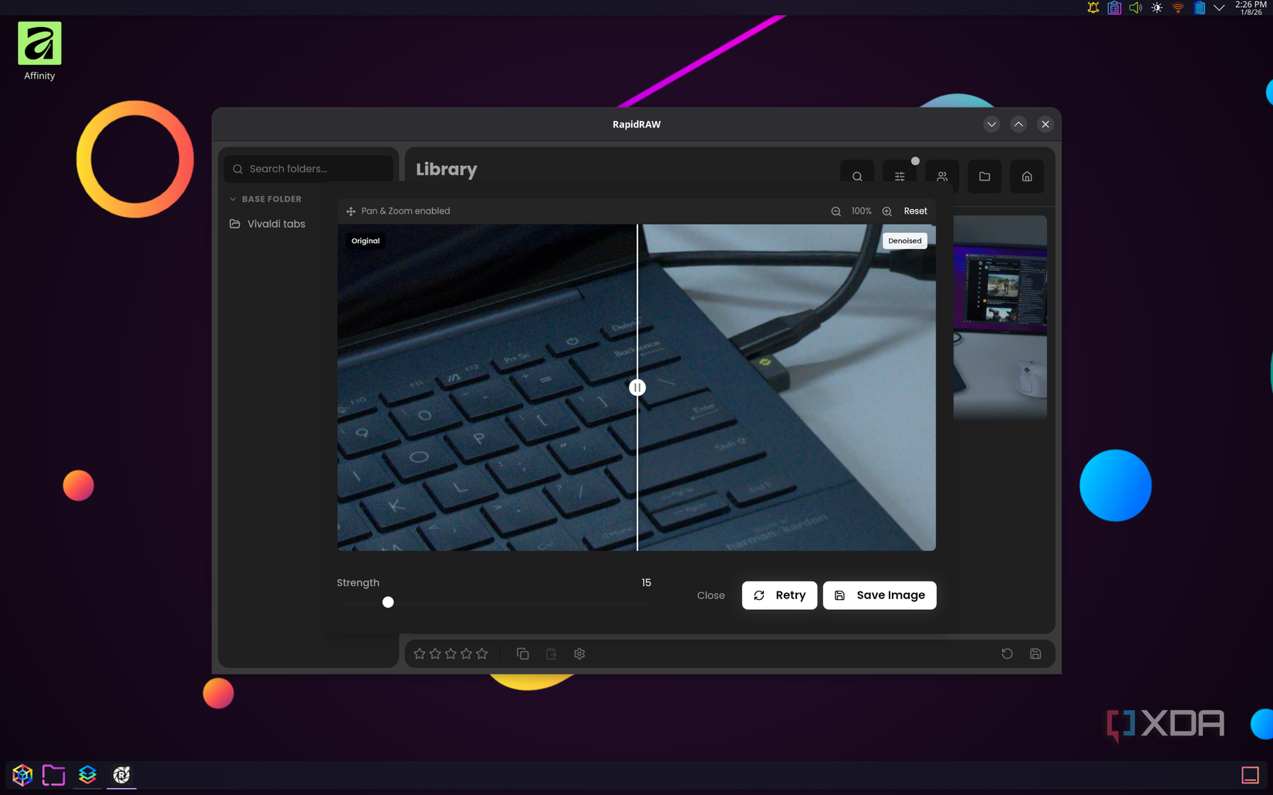Select the third rating star

(x=451, y=654)
